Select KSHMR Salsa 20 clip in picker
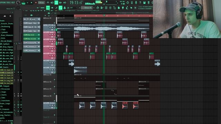 pos(31,27)
